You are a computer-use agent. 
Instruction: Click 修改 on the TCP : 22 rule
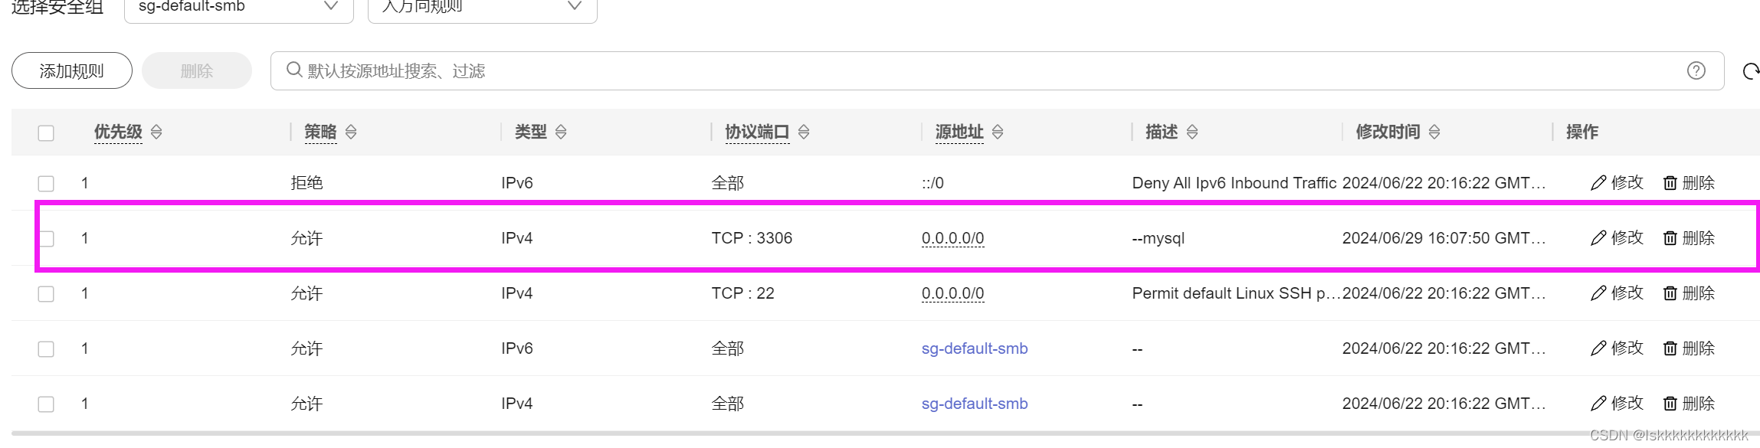pos(1617,293)
